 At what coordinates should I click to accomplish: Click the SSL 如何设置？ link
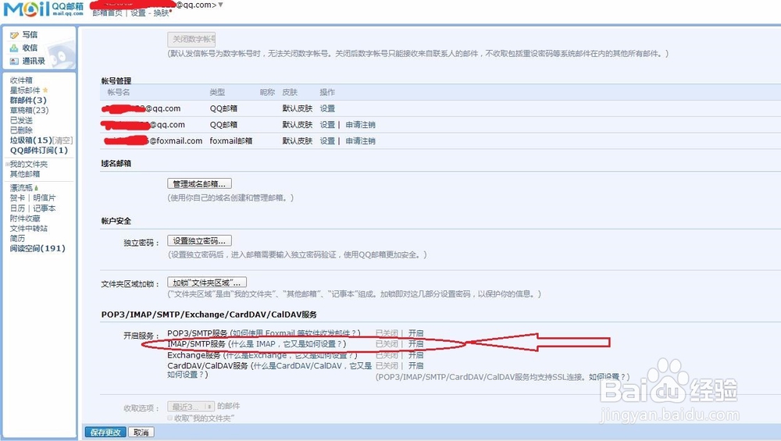pyautogui.click(x=607, y=377)
